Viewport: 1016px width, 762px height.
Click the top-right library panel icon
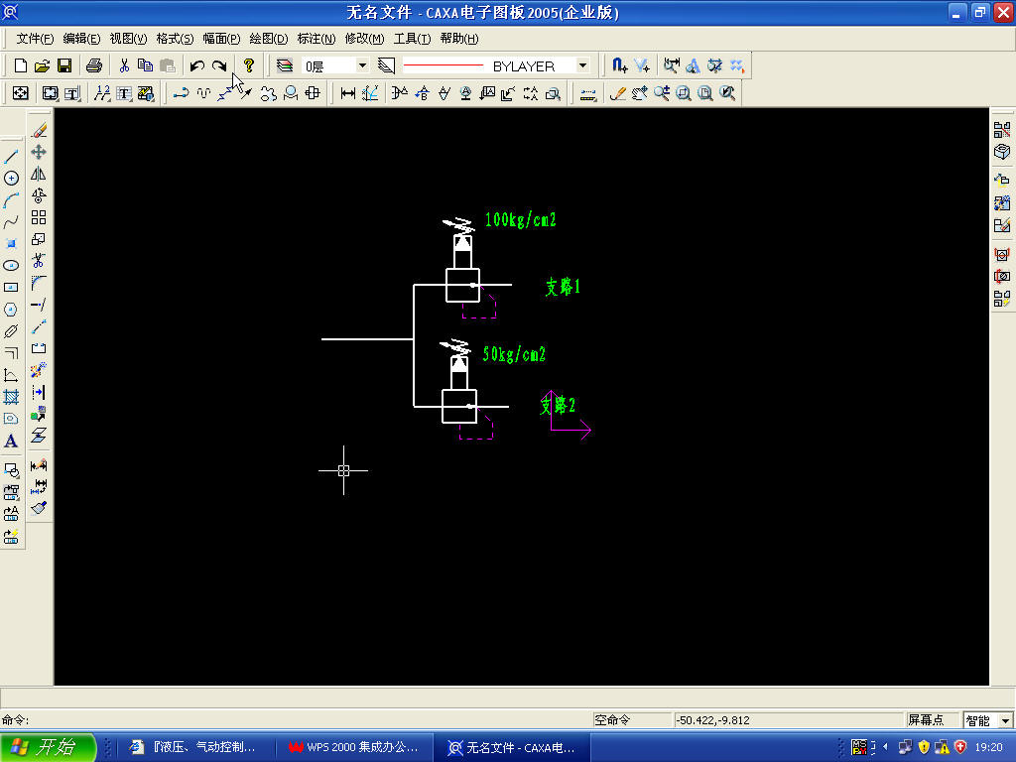[1002, 130]
